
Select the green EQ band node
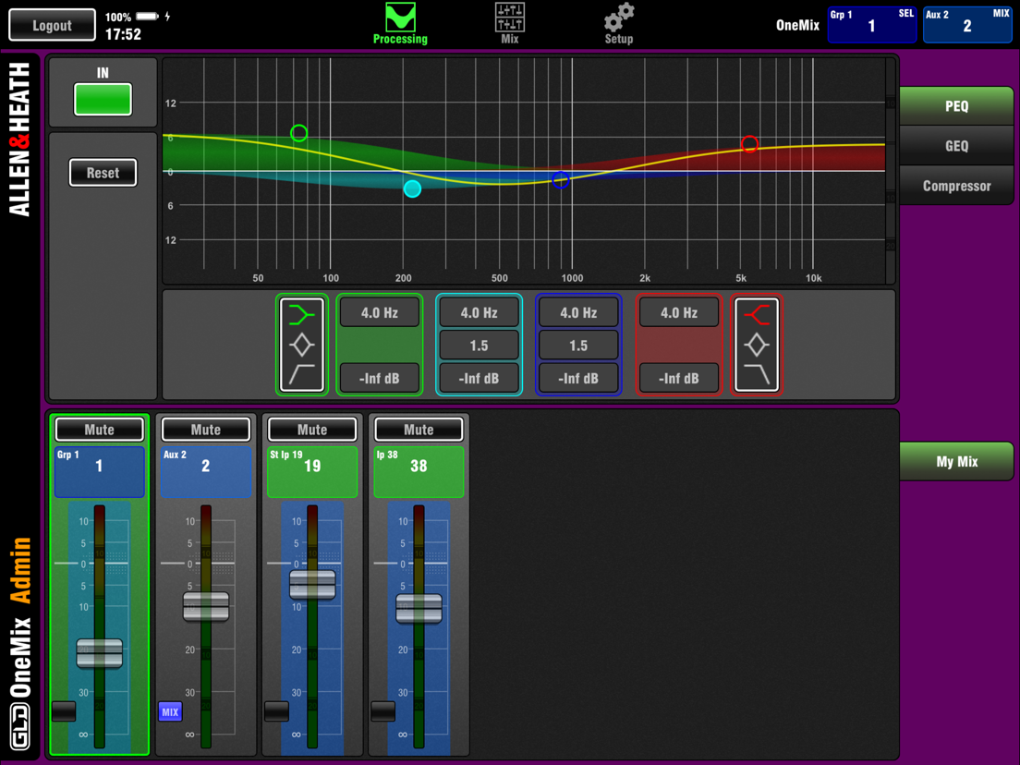click(298, 133)
